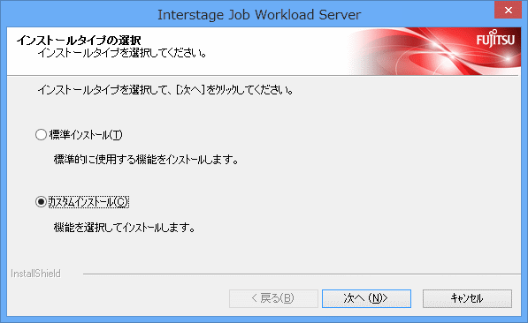Click the instruction text mentioning [次へ]
Screen dimensions: 528x323
(x=165, y=90)
